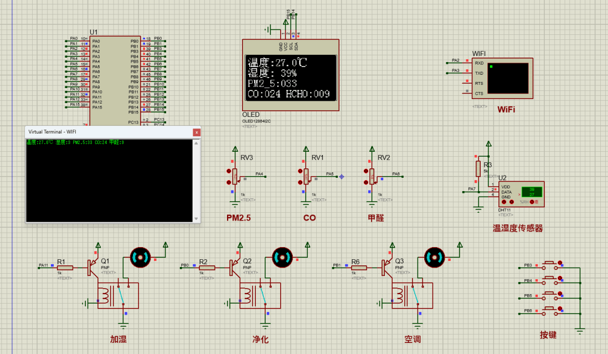
Task: Select the R3 pull-up resistor above DHT11
Action: click(x=478, y=169)
